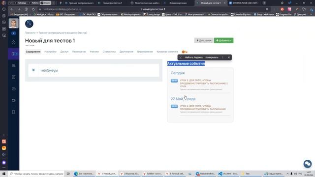Close the text selection popup
The height and width of the screenshot is (177, 315).
[228, 58]
